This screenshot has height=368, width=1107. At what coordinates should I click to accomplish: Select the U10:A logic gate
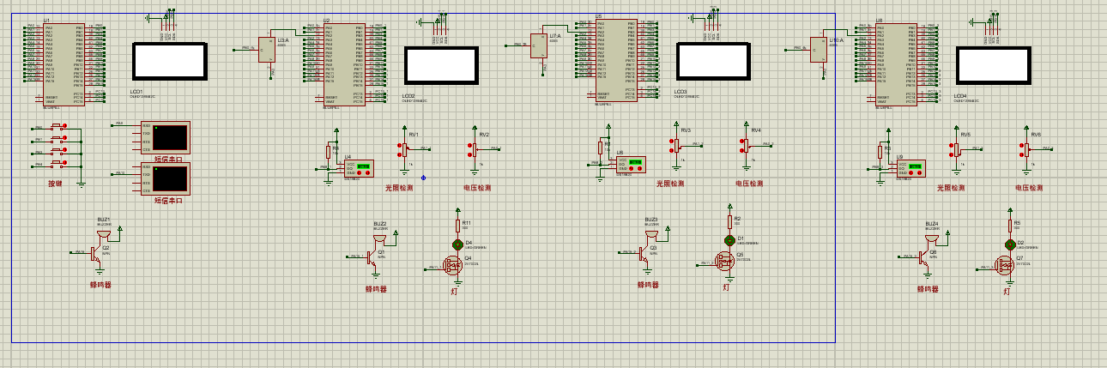tap(820, 48)
